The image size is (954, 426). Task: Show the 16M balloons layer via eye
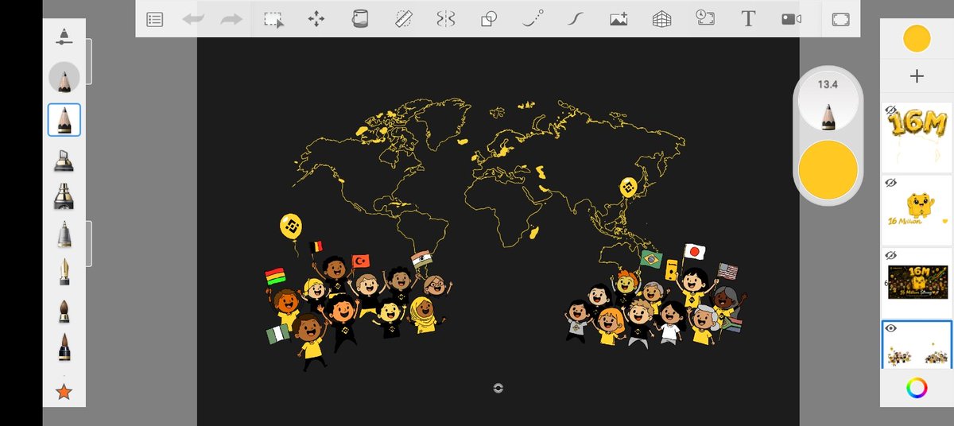(890, 110)
